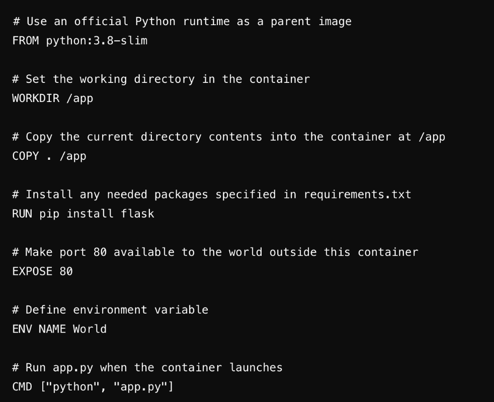Click the python:3.8-slim image tag
Image resolution: width=494 pixels, height=402 pixels.
[x=97, y=41]
